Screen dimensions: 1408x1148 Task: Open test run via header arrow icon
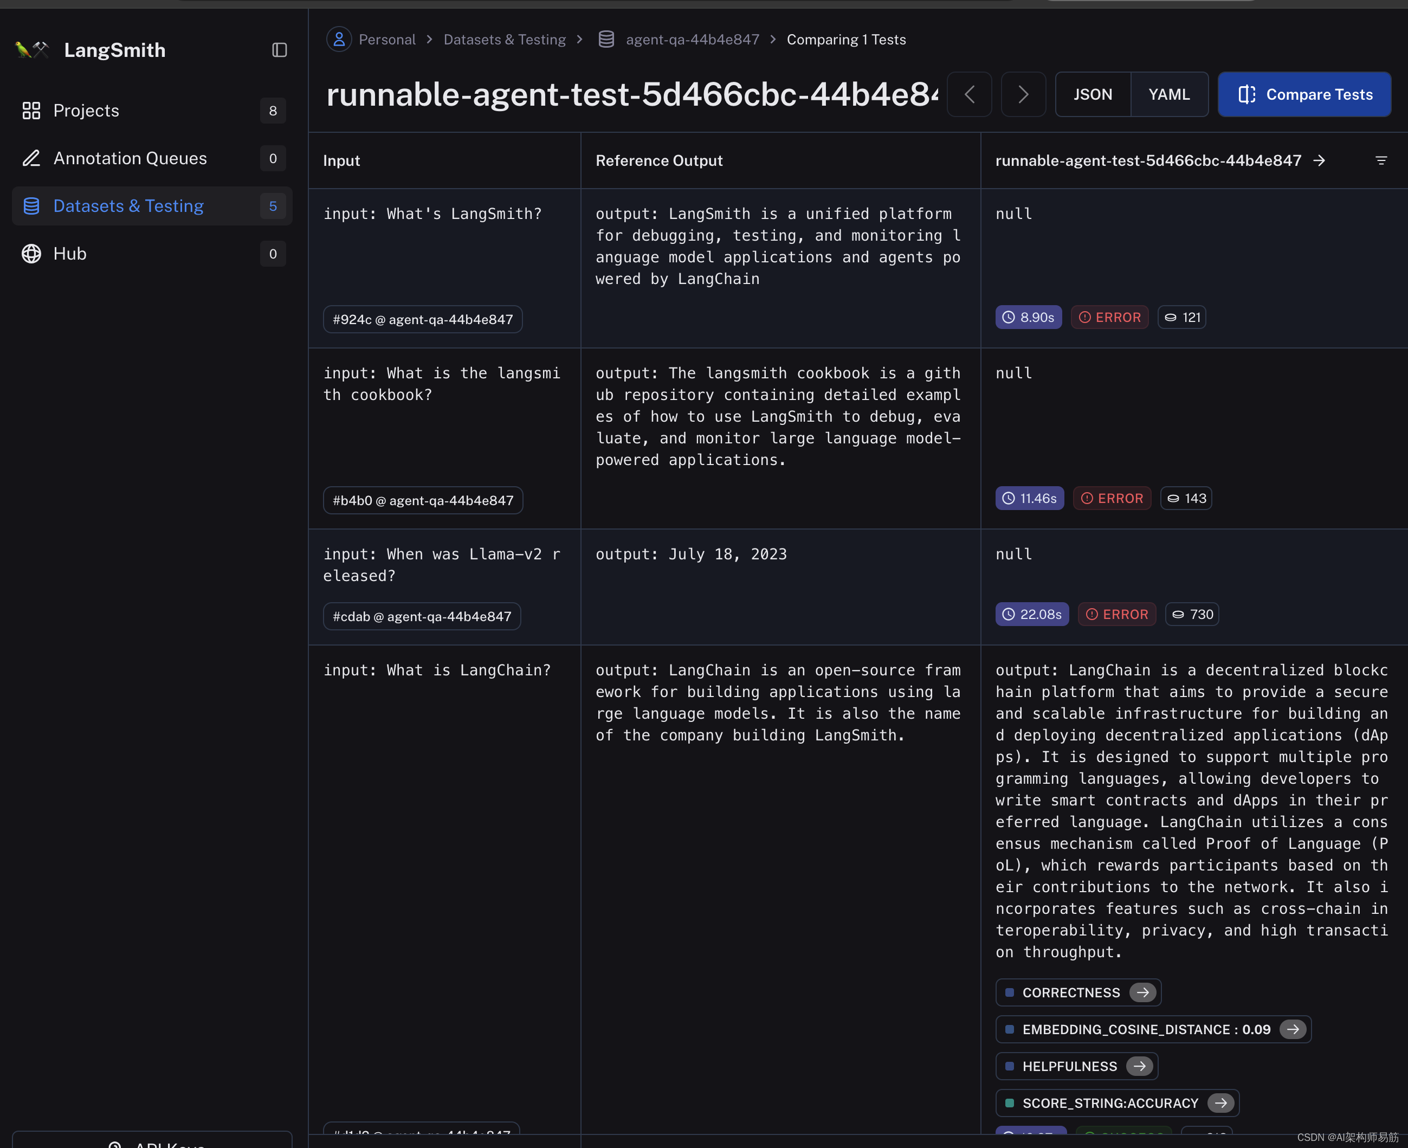(x=1319, y=160)
